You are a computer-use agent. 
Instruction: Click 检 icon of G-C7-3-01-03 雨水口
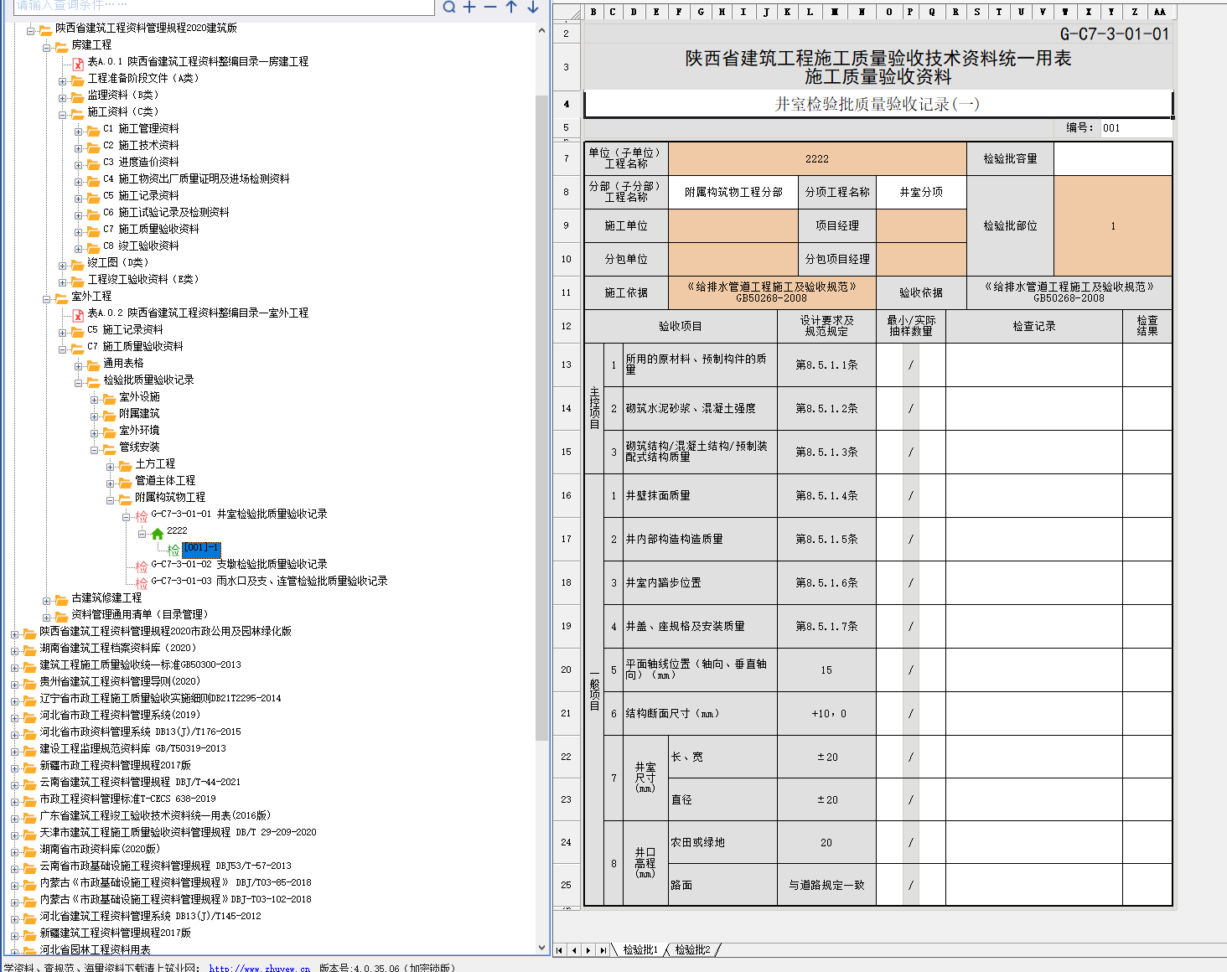[x=142, y=582]
